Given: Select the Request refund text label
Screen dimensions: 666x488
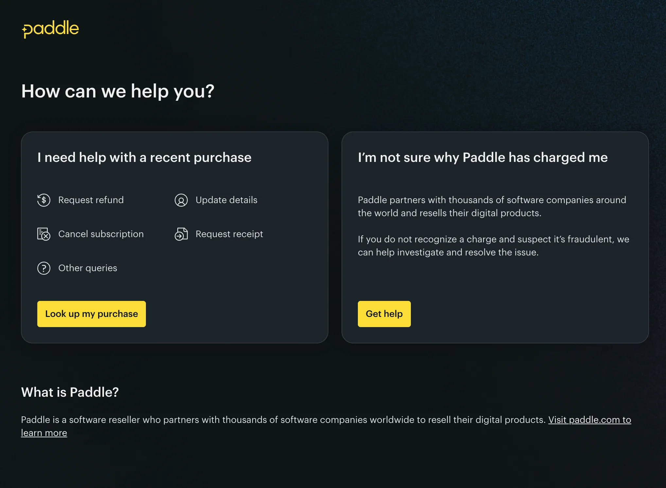Looking at the screenshot, I should pos(91,200).
